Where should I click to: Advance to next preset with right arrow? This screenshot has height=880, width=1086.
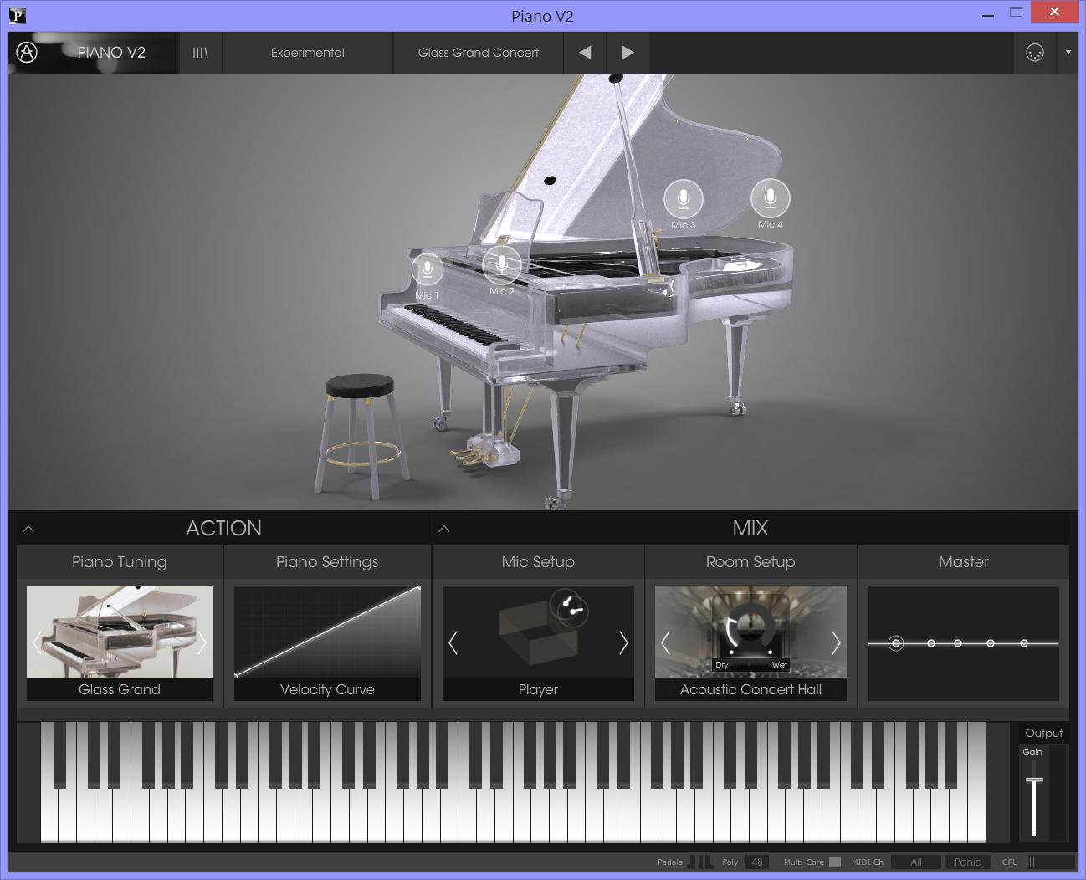(628, 53)
